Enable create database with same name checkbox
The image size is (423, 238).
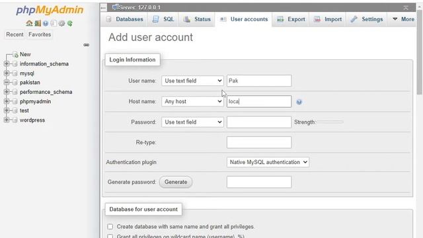coord(110,227)
